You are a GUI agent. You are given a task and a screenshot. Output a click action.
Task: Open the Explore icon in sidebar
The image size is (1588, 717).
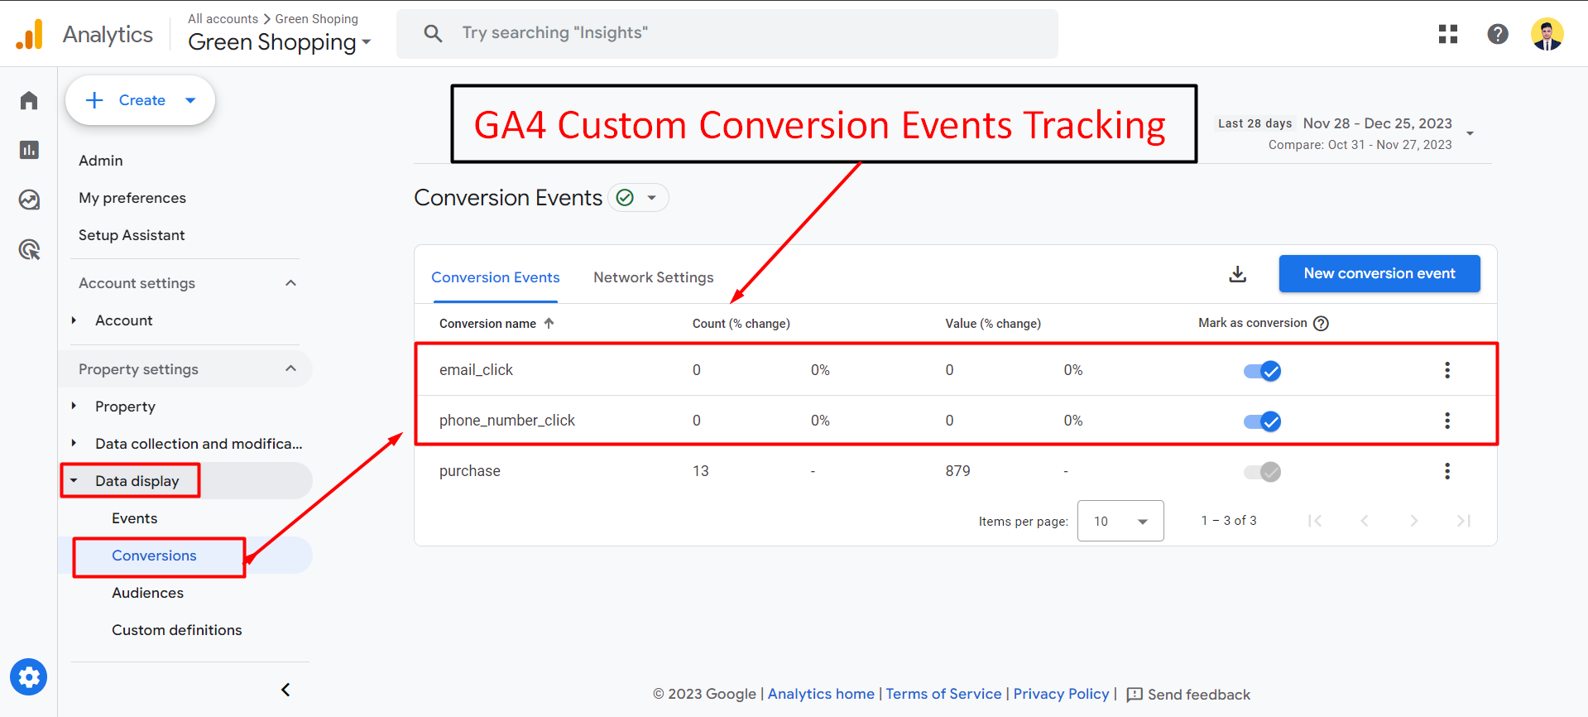[x=29, y=200]
